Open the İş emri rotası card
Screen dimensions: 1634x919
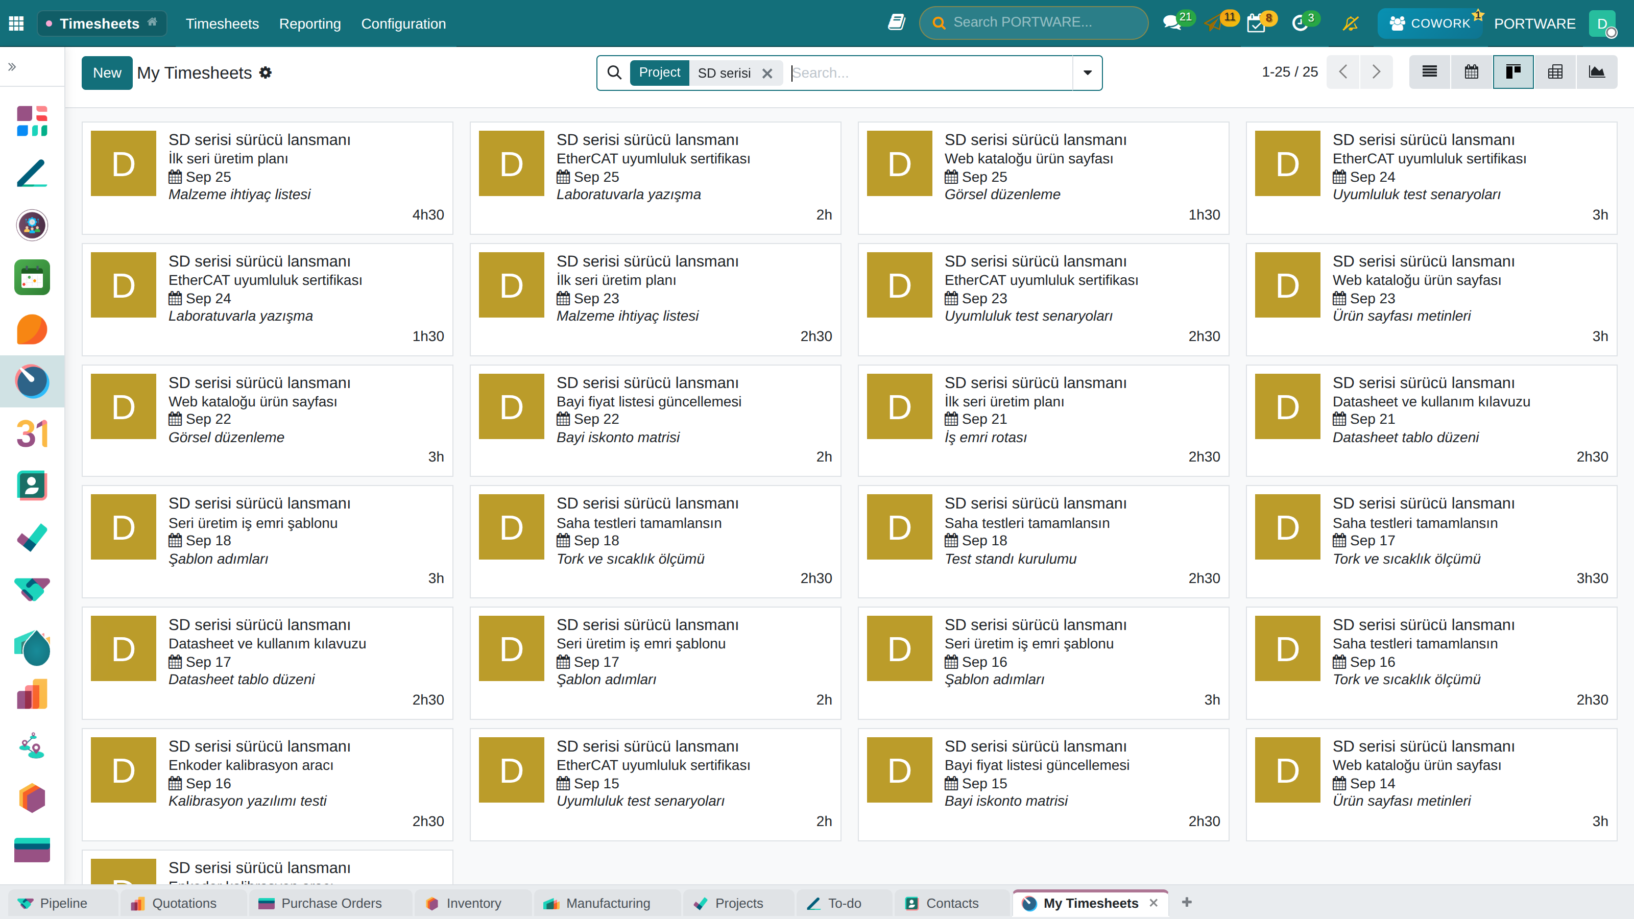(1043, 421)
